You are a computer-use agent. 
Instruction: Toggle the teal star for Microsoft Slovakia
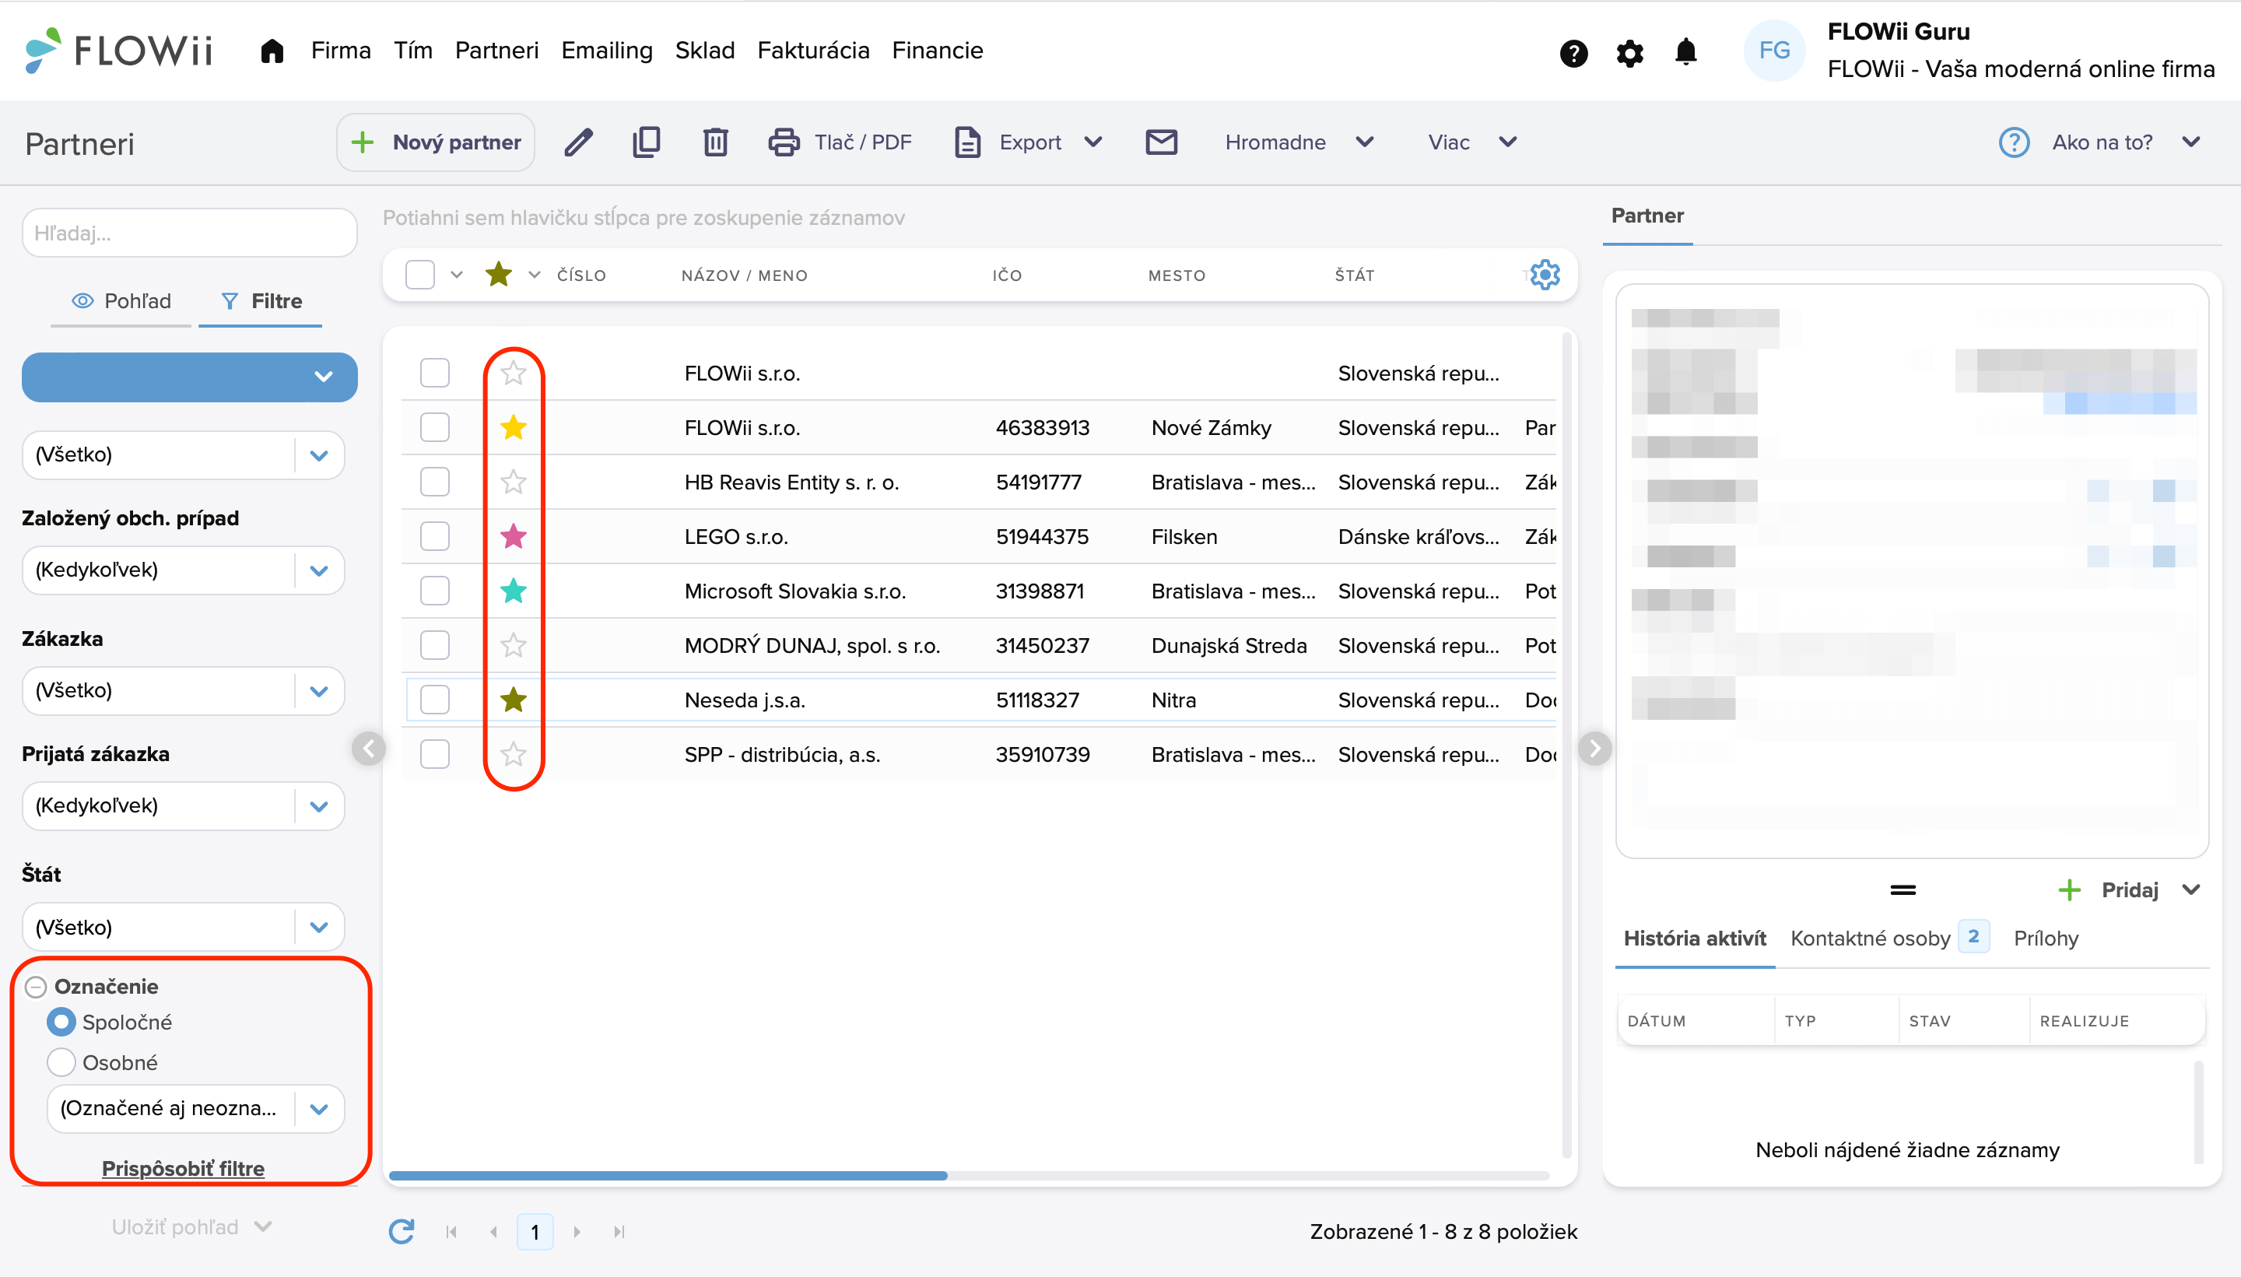pyautogui.click(x=513, y=591)
